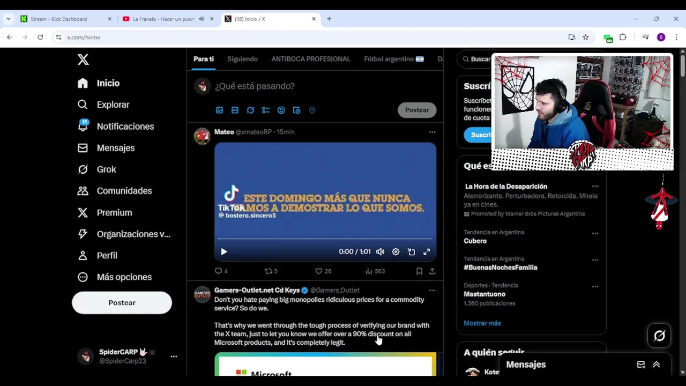Click Mostrar más under trends

coord(482,323)
